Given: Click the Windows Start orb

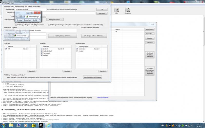Looking at the screenshot, I should (4, 125).
